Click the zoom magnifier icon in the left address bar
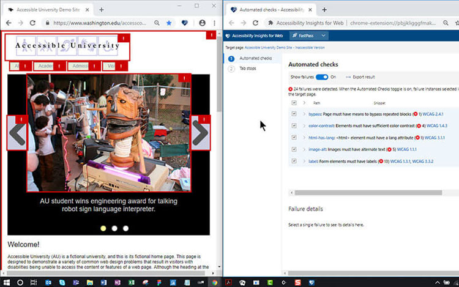459x287 pixels. tap(157, 23)
